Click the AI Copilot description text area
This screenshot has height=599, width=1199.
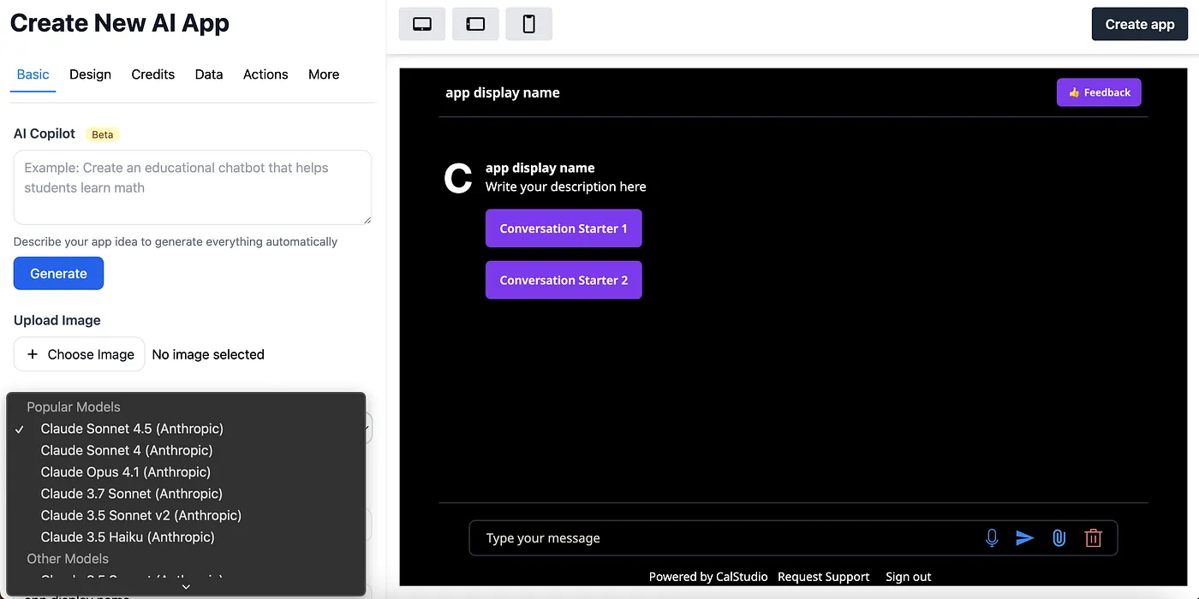coord(193,187)
